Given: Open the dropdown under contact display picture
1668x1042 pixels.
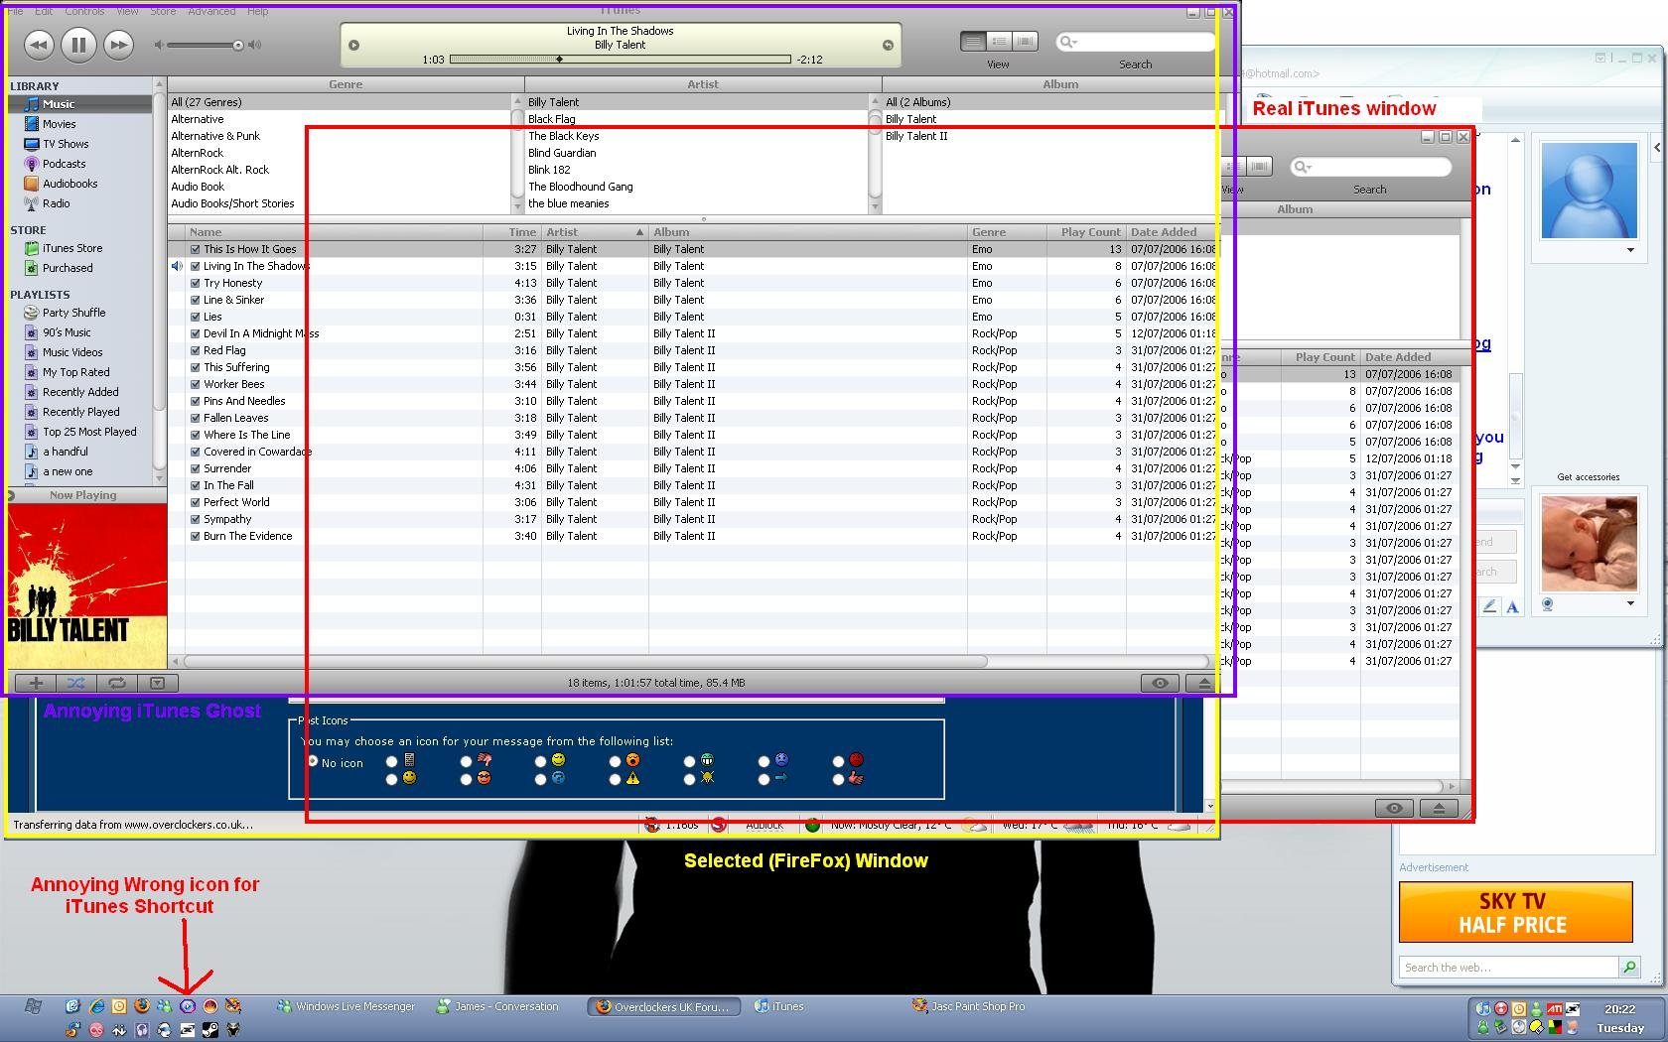Looking at the screenshot, I should (x=1630, y=250).
